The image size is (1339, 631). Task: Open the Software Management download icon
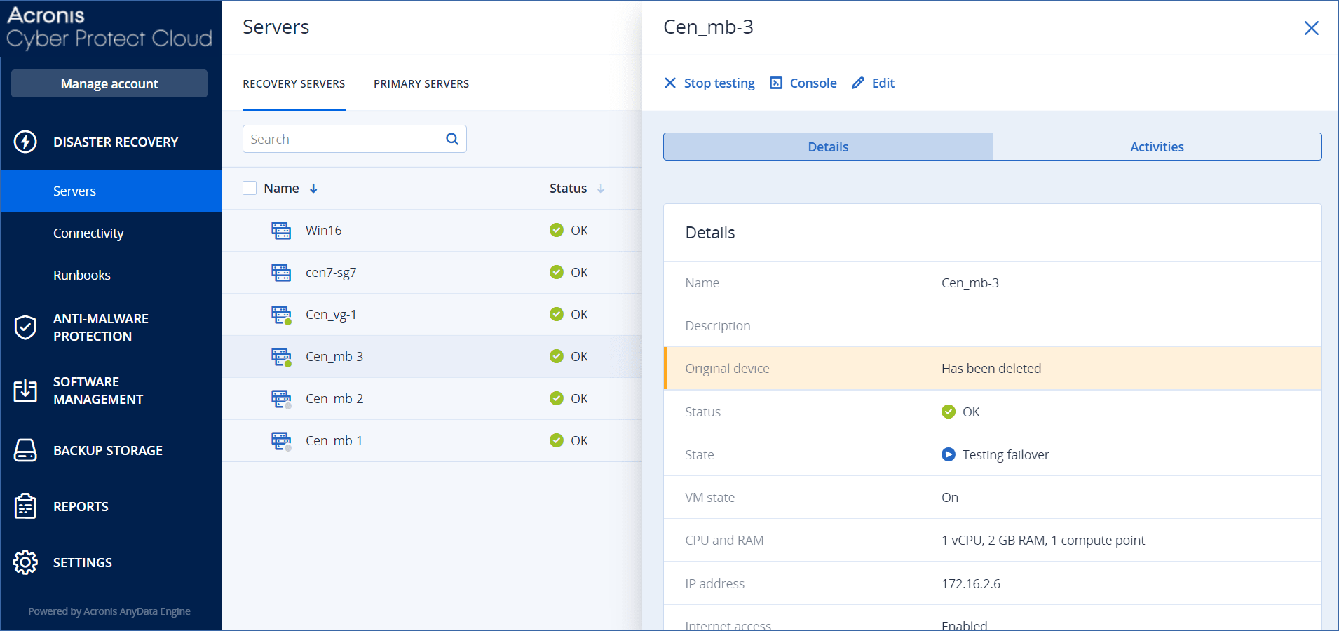tap(25, 390)
